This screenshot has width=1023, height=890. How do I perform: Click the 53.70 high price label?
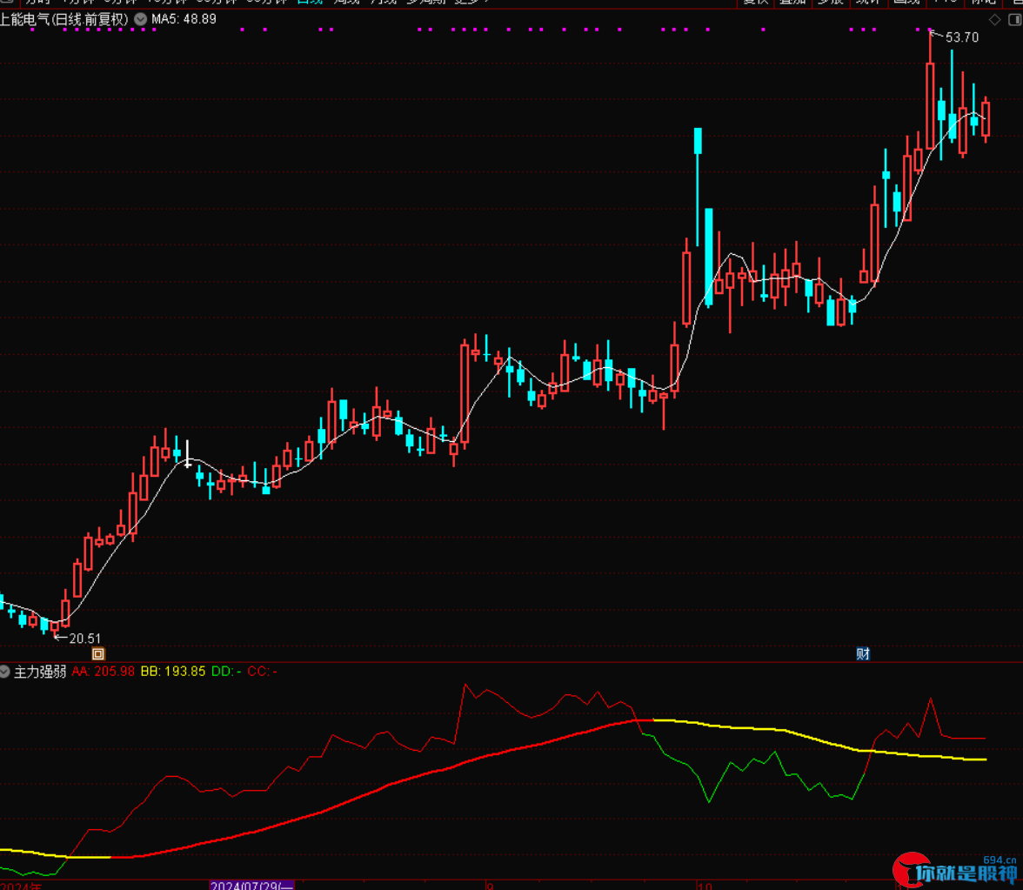(962, 37)
